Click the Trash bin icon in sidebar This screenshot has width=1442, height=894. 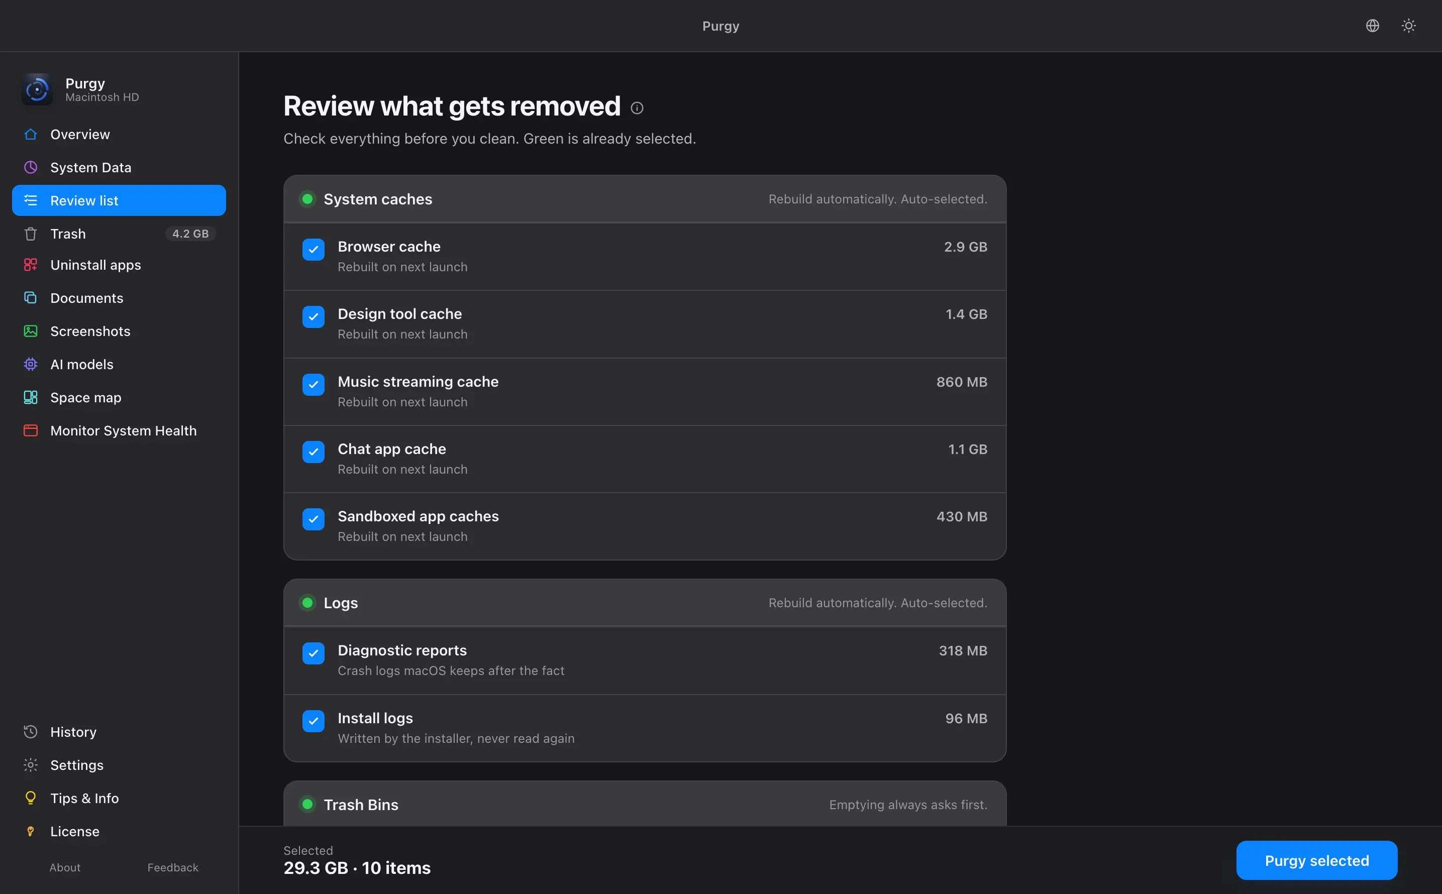31,234
